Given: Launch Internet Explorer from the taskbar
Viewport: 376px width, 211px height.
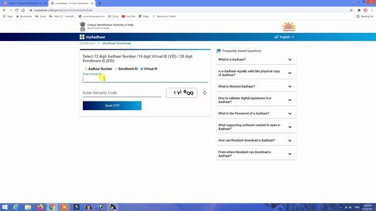Looking at the screenshot, I should [x=16, y=207].
